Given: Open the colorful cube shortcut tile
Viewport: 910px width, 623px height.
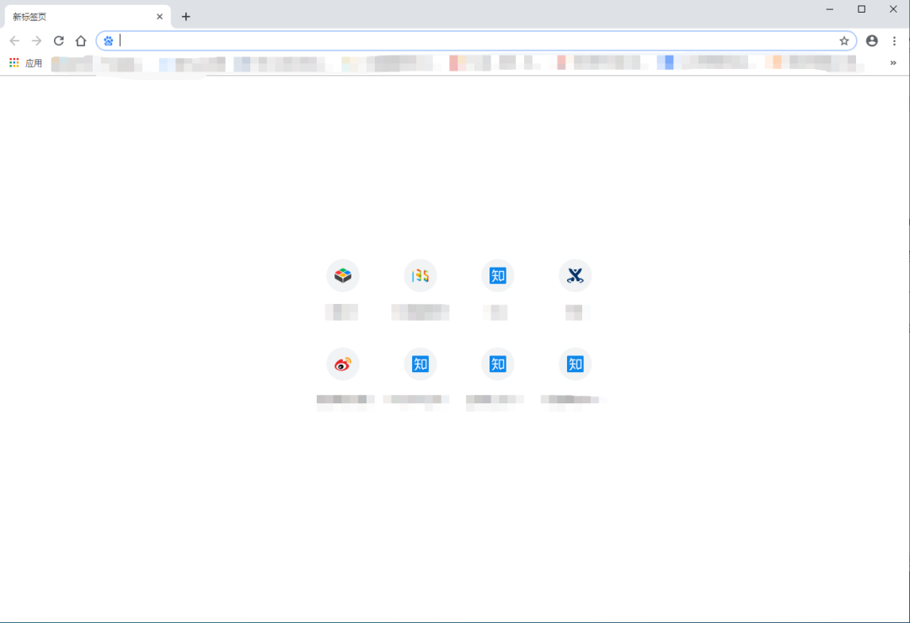Looking at the screenshot, I should click(x=342, y=275).
